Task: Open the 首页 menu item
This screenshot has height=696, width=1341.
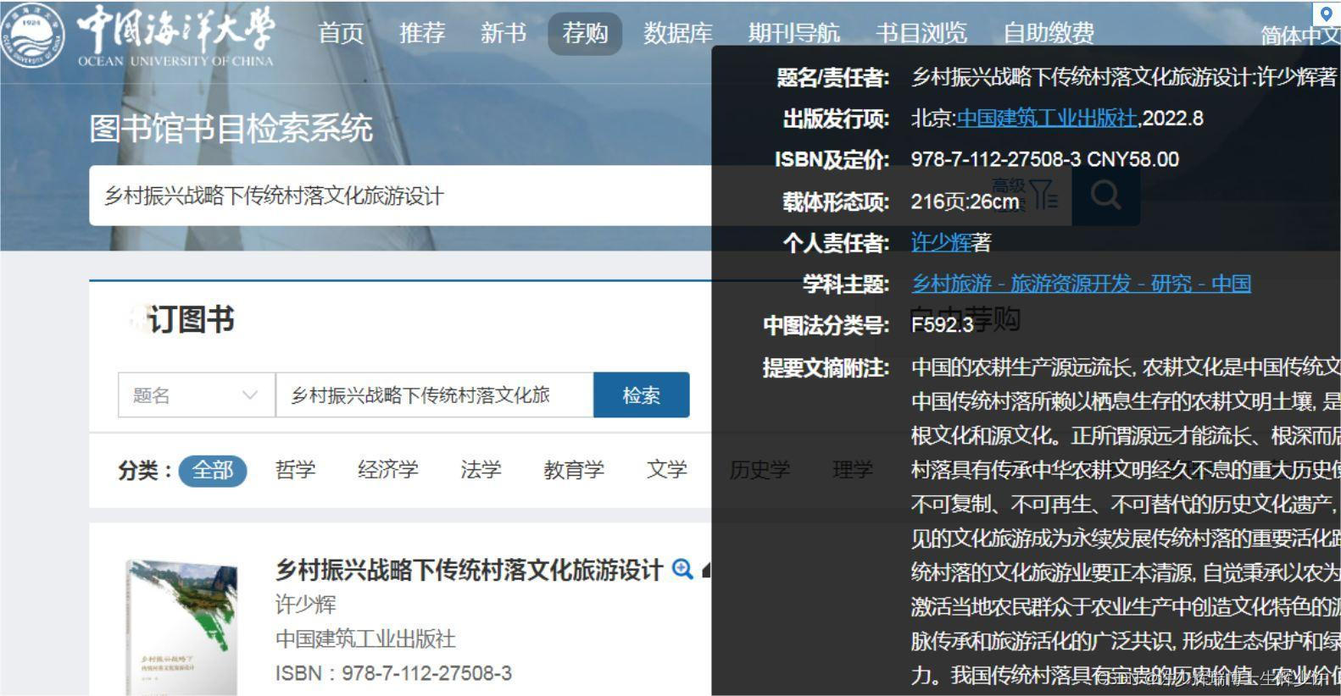Action: coord(341,33)
